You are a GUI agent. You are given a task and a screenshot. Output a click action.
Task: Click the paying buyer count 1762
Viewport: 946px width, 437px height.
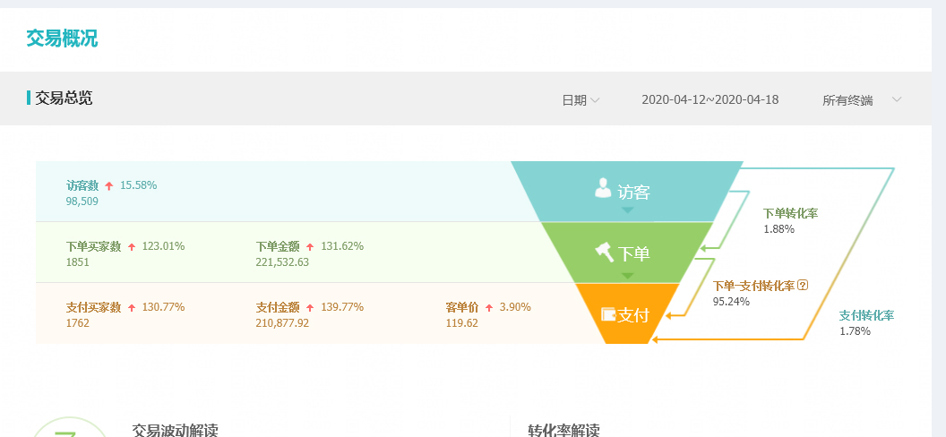click(x=77, y=323)
